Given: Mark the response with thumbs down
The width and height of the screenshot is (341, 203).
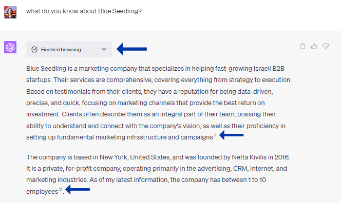Looking at the screenshot, I should pos(326,46).
